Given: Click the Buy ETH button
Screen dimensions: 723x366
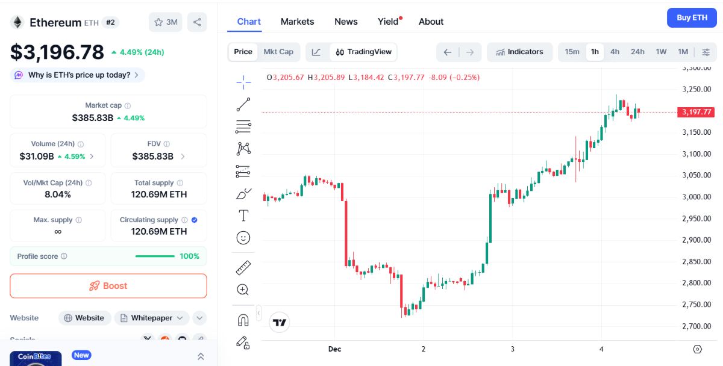Looking at the screenshot, I should tap(692, 17).
